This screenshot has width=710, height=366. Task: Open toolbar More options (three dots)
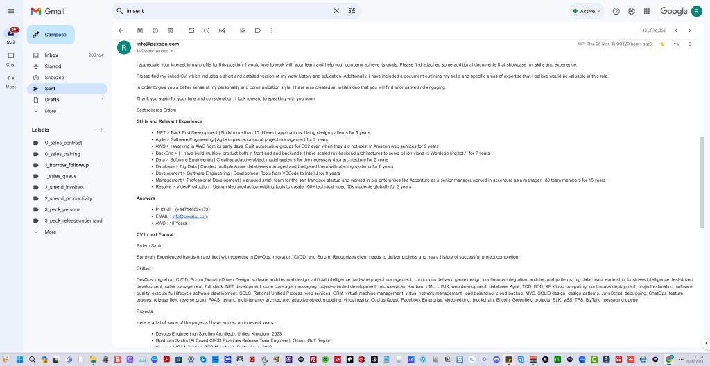272,31
